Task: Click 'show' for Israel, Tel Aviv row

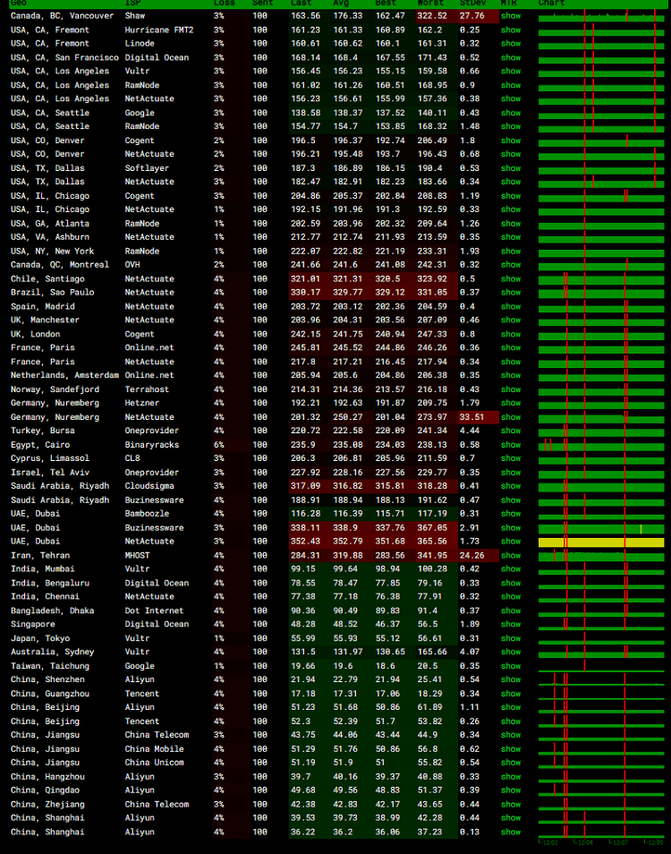Action: point(511,473)
